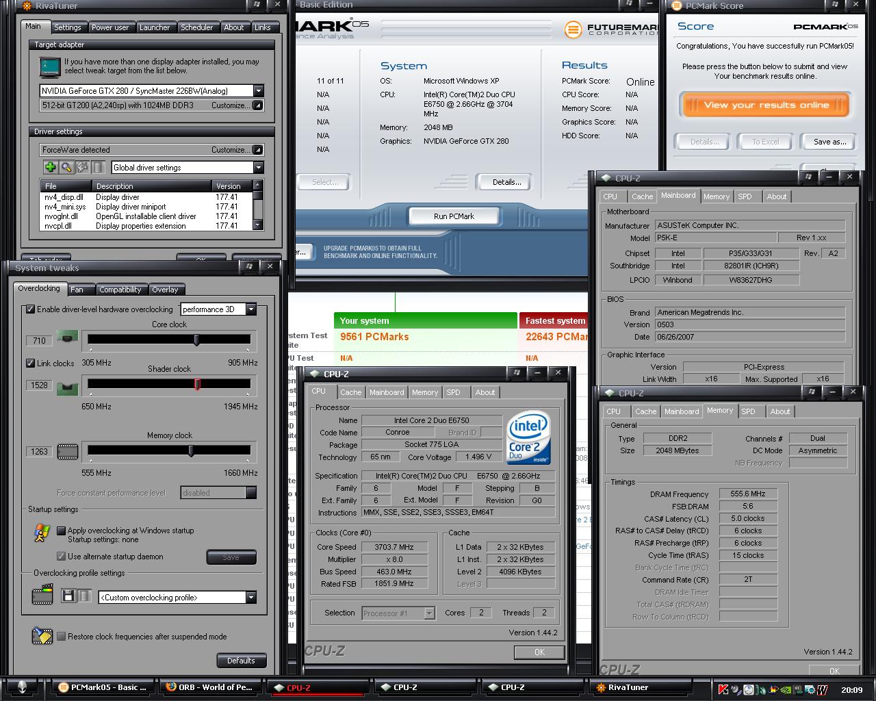Click the taskbar clock showing 20:09
876x701 pixels.
click(851, 690)
